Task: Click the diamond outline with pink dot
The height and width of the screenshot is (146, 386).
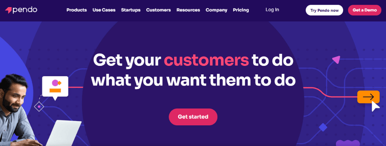Action: (x=39, y=106)
